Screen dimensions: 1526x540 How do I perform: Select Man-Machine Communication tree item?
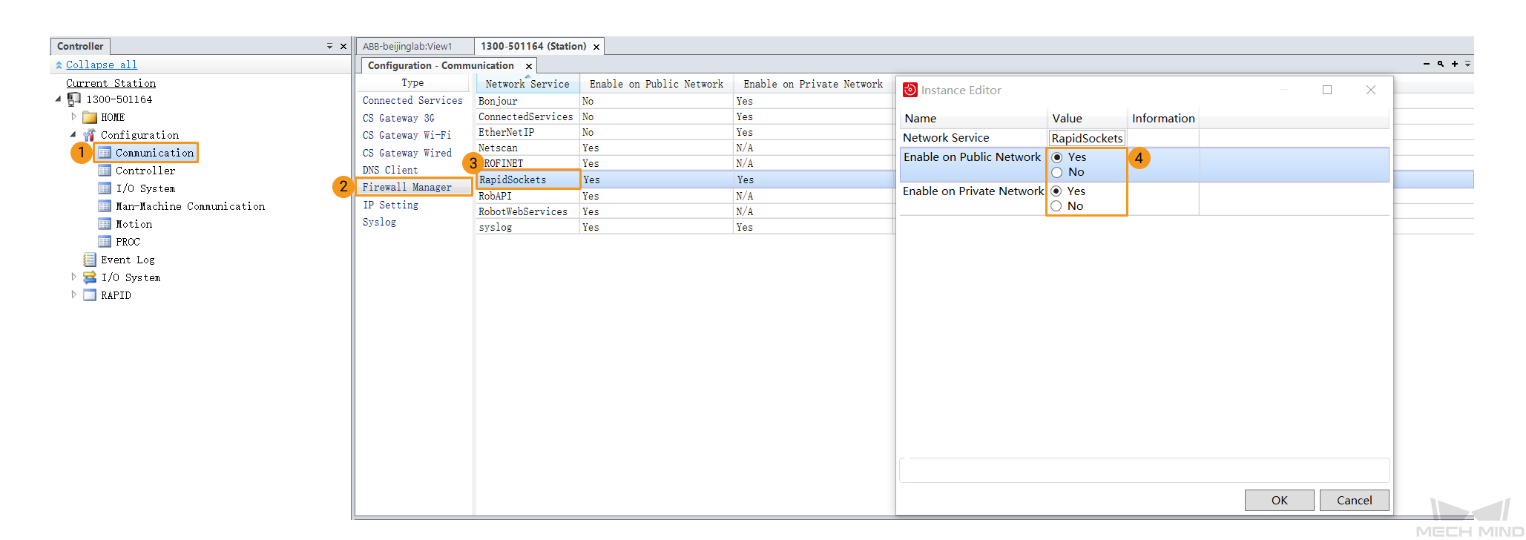coord(190,206)
